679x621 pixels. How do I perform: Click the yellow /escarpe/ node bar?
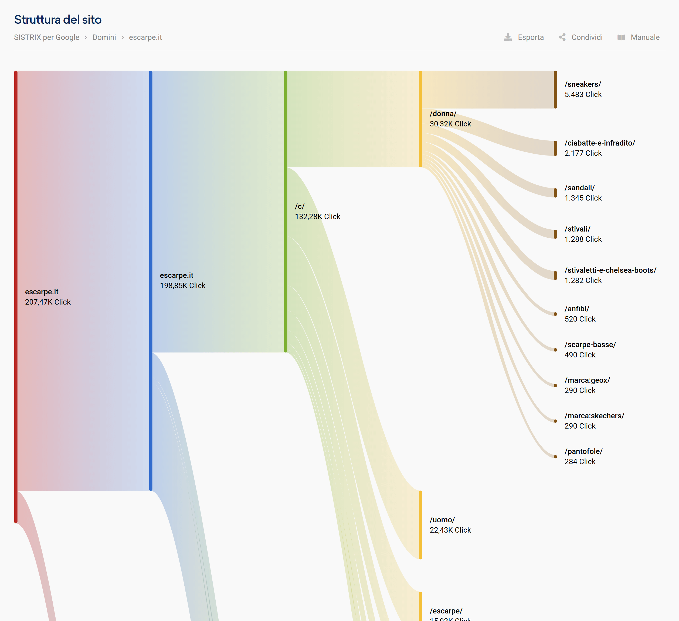click(x=420, y=606)
